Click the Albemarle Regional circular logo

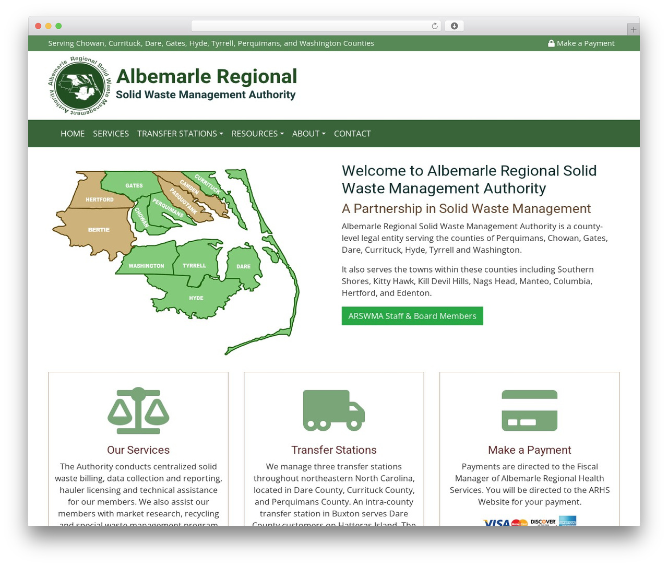80,85
